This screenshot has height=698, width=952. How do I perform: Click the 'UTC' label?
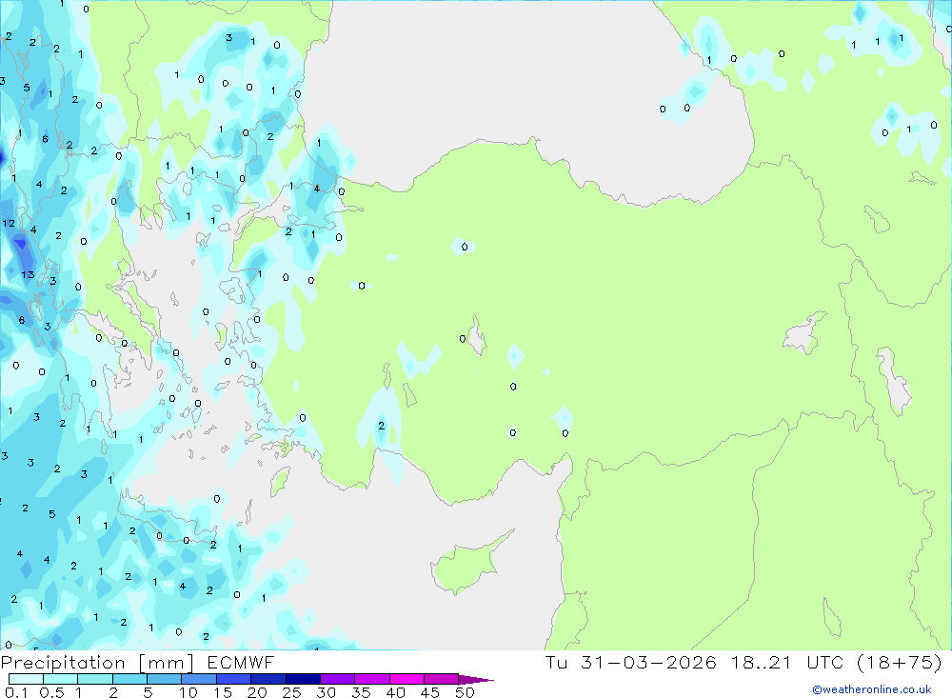(x=825, y=662)
